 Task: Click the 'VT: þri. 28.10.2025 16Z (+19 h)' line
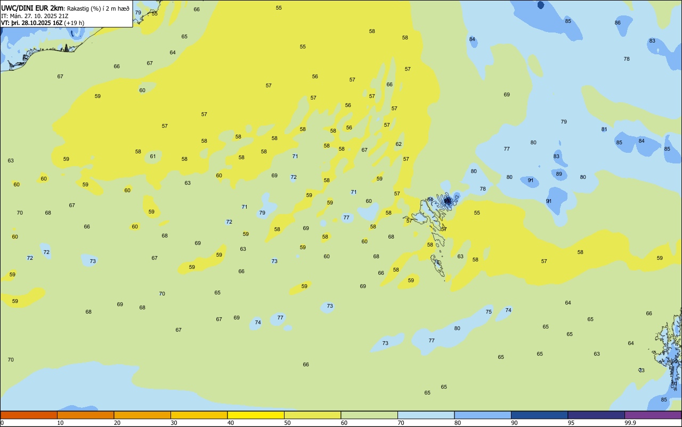(43, 23)
